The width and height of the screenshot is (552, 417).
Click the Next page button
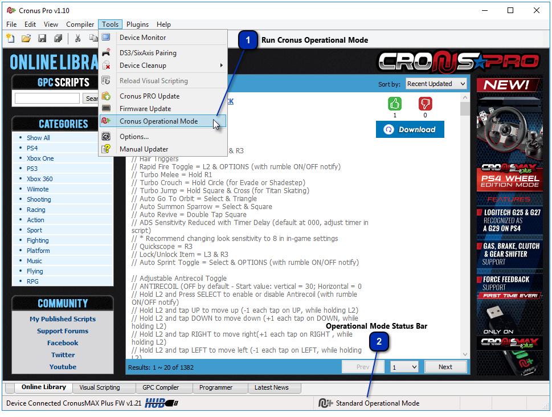click(445, 367)
